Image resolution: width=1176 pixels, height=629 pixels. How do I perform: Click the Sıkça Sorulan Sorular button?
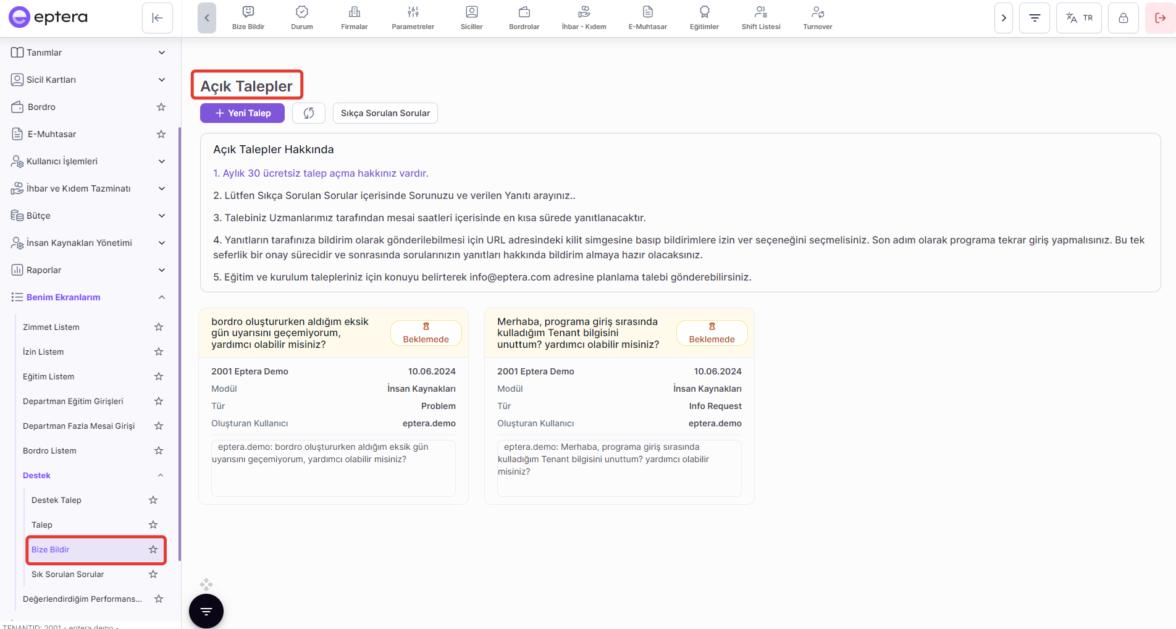(385, 113)
